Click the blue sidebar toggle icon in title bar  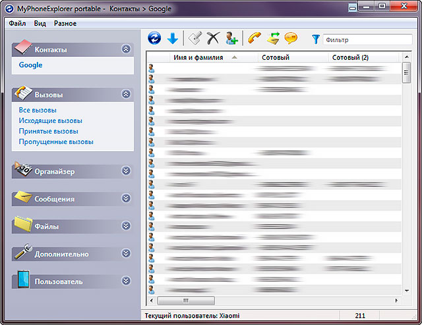pyautogui.click(x=352, y=7)
